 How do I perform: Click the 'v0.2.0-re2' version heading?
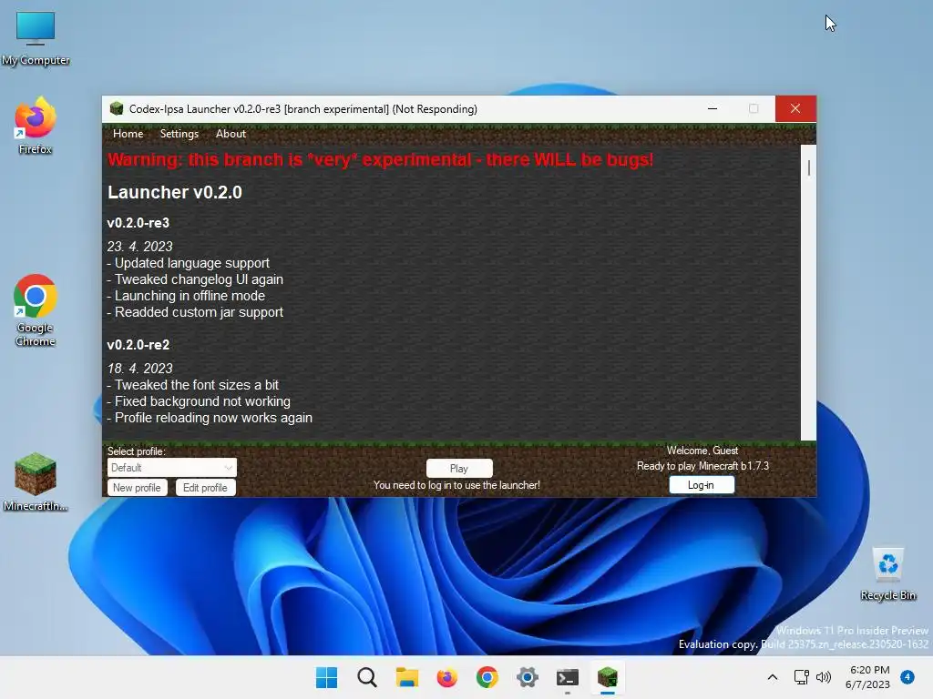[138, 345]
